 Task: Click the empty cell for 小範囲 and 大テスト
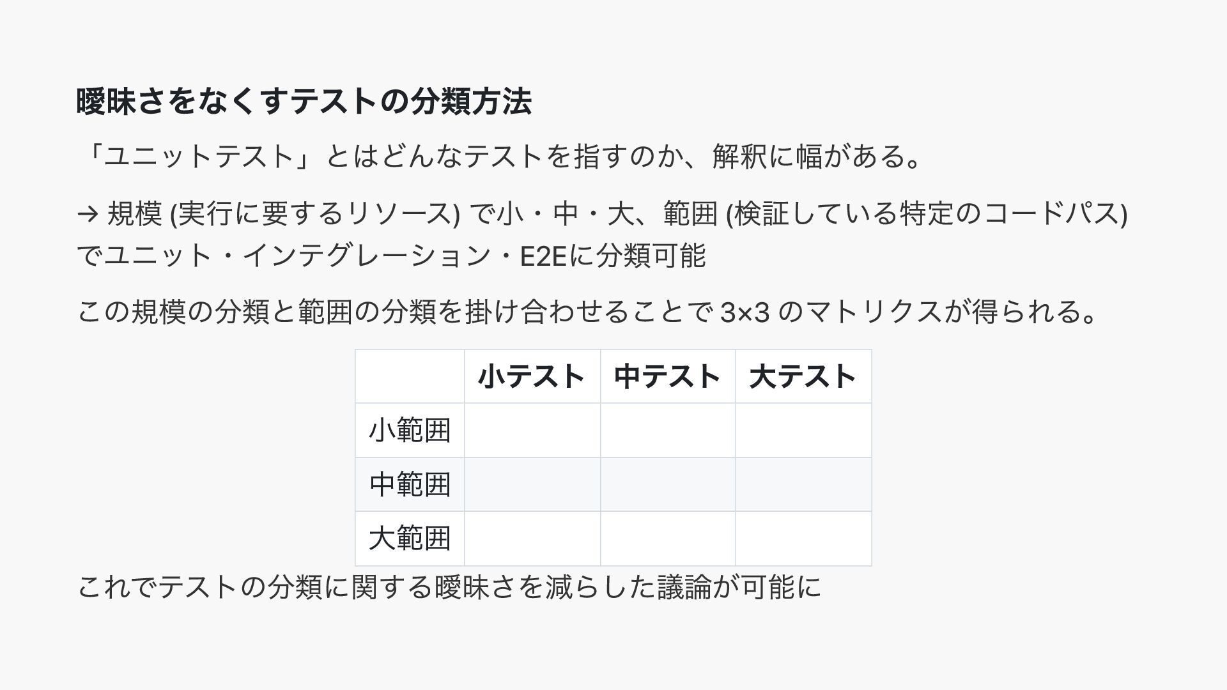click(803, 430)
